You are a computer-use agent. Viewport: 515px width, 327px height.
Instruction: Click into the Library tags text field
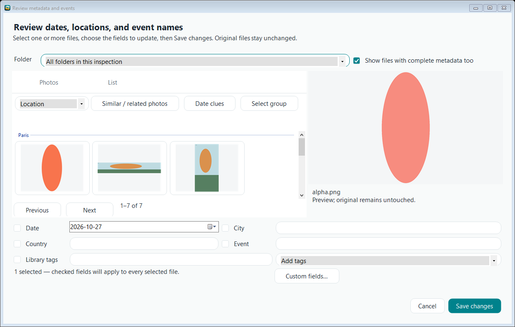pos(171,260)
